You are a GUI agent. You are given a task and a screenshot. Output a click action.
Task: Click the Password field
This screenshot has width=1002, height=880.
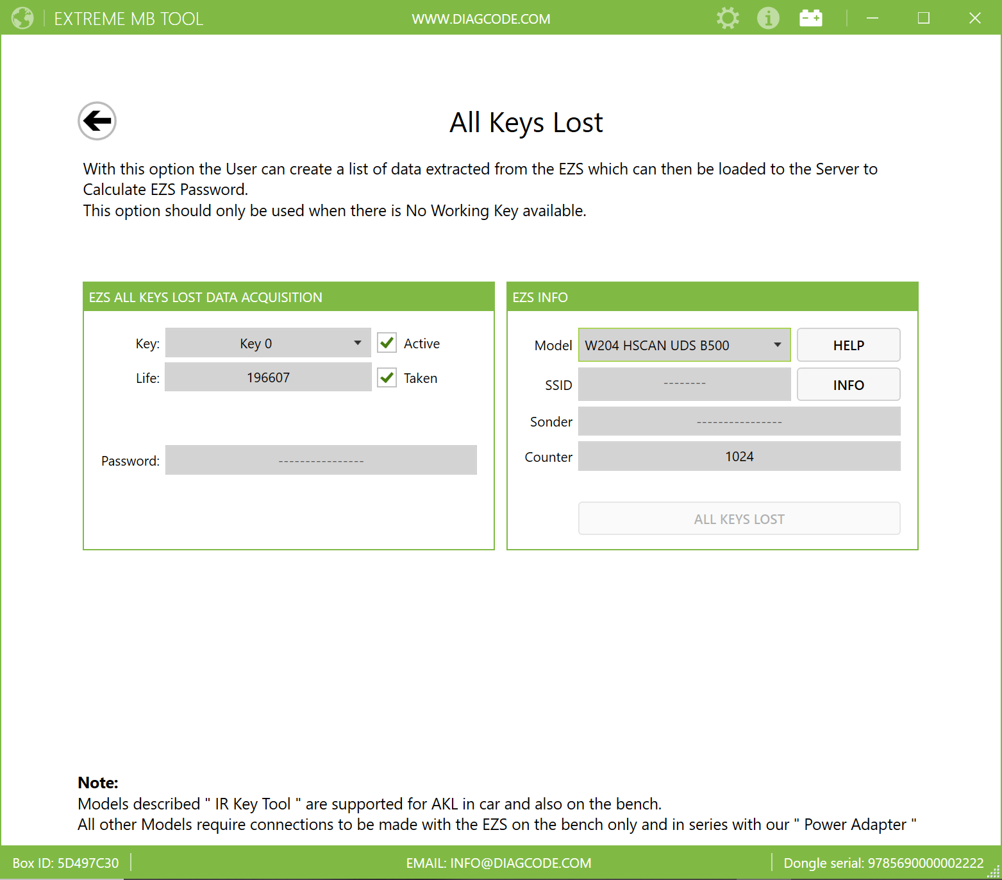321,461
